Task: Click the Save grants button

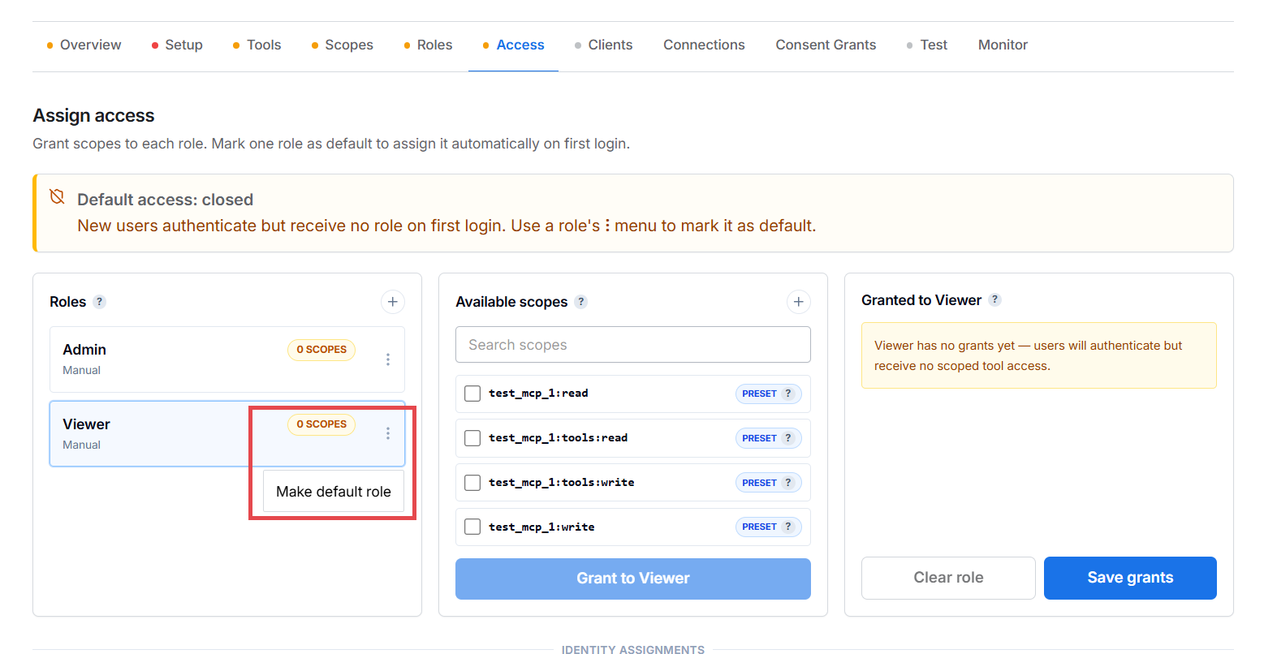Action: point(1130,578)
